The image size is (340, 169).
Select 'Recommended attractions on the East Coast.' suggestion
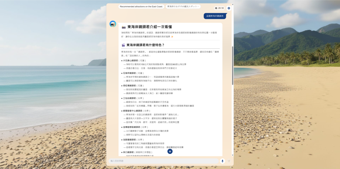pos(141,7)
